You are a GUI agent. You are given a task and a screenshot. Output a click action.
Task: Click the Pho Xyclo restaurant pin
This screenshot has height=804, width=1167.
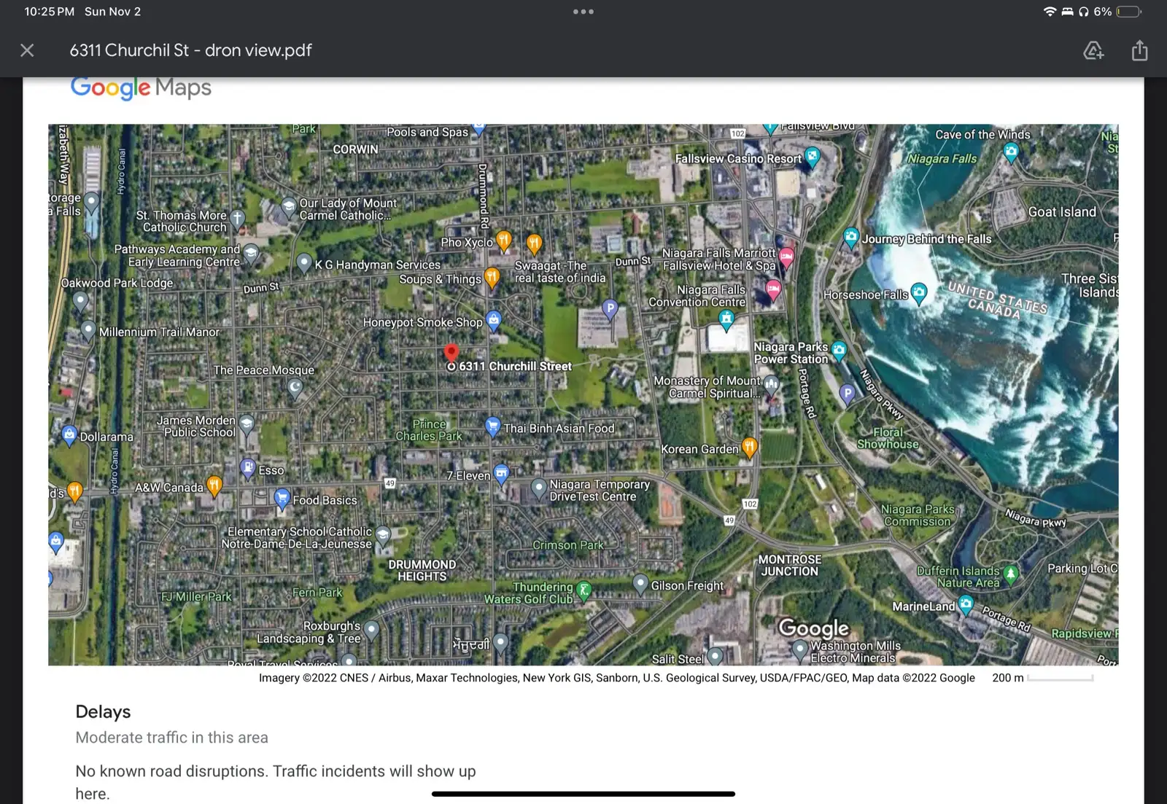pos(503,240)
